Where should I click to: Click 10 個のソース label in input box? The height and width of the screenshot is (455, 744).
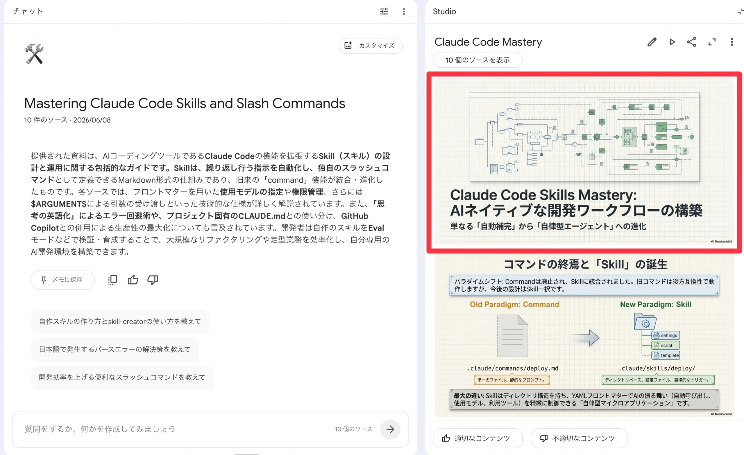pos(353,429)
